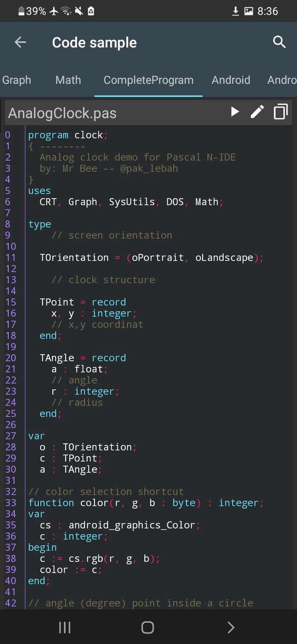The width and height of the screenshot is (297, 644).
Task: Select line 0 containing program clock
Action: [x=69, y=135]
